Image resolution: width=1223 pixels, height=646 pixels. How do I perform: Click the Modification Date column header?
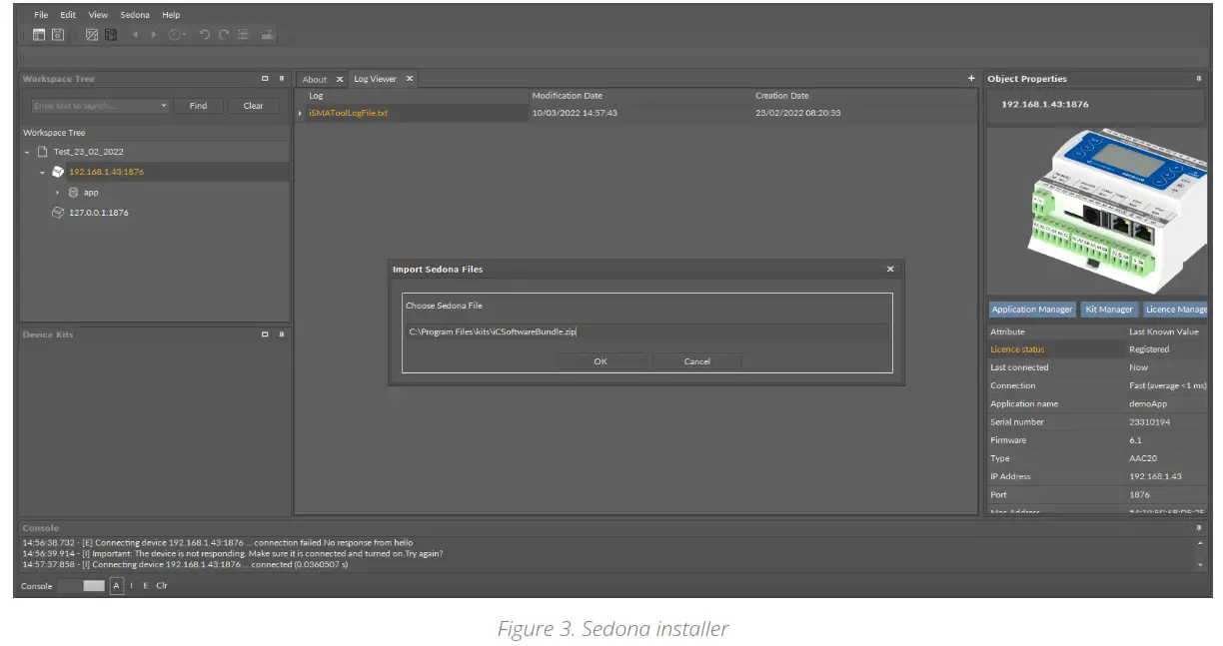click(x=568, y=96)
